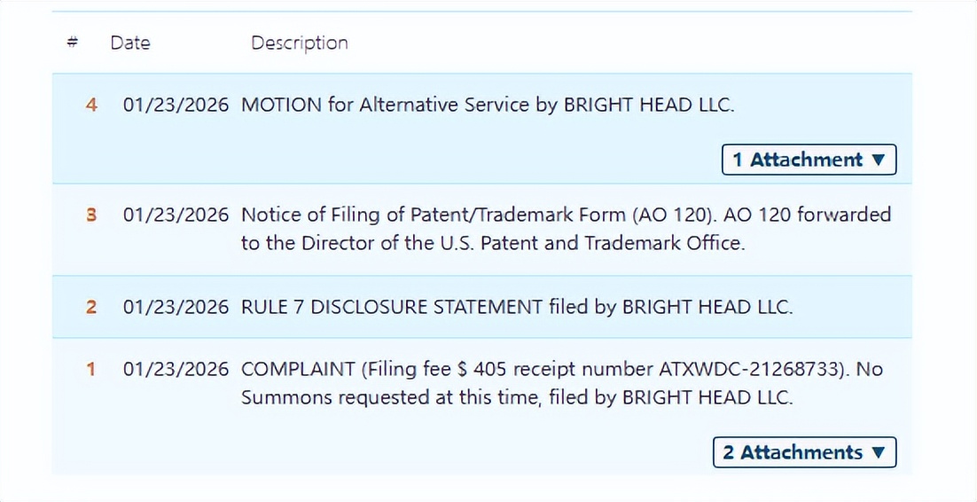Open docket entry number 3
977x502 pixels.
(x=91, y=215)
